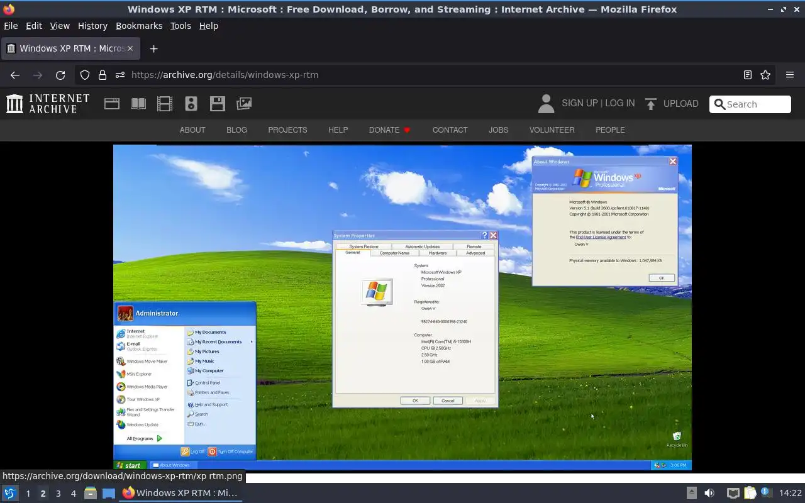Open the Web (Wayback) media icon

click(112, 104)
